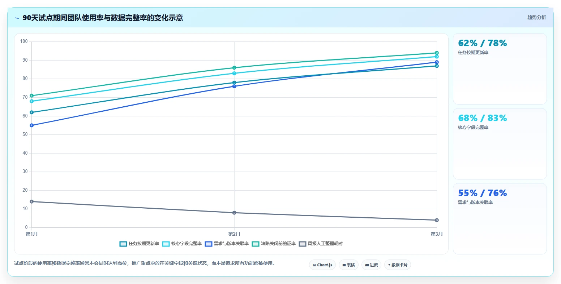Click the 第2月 point at 83 on cyan line
Viewport: 561px width, 284px height.
[234, 73]
